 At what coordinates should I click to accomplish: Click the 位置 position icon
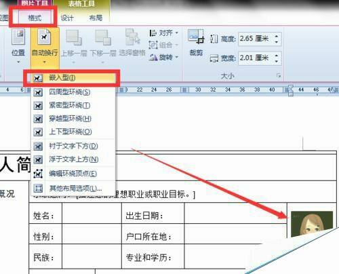(x=18, y=37)
